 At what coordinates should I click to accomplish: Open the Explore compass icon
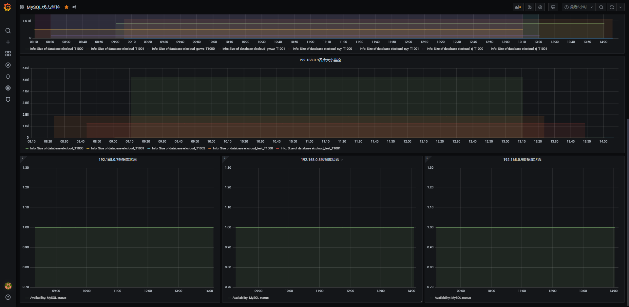(x=8, y=65)
